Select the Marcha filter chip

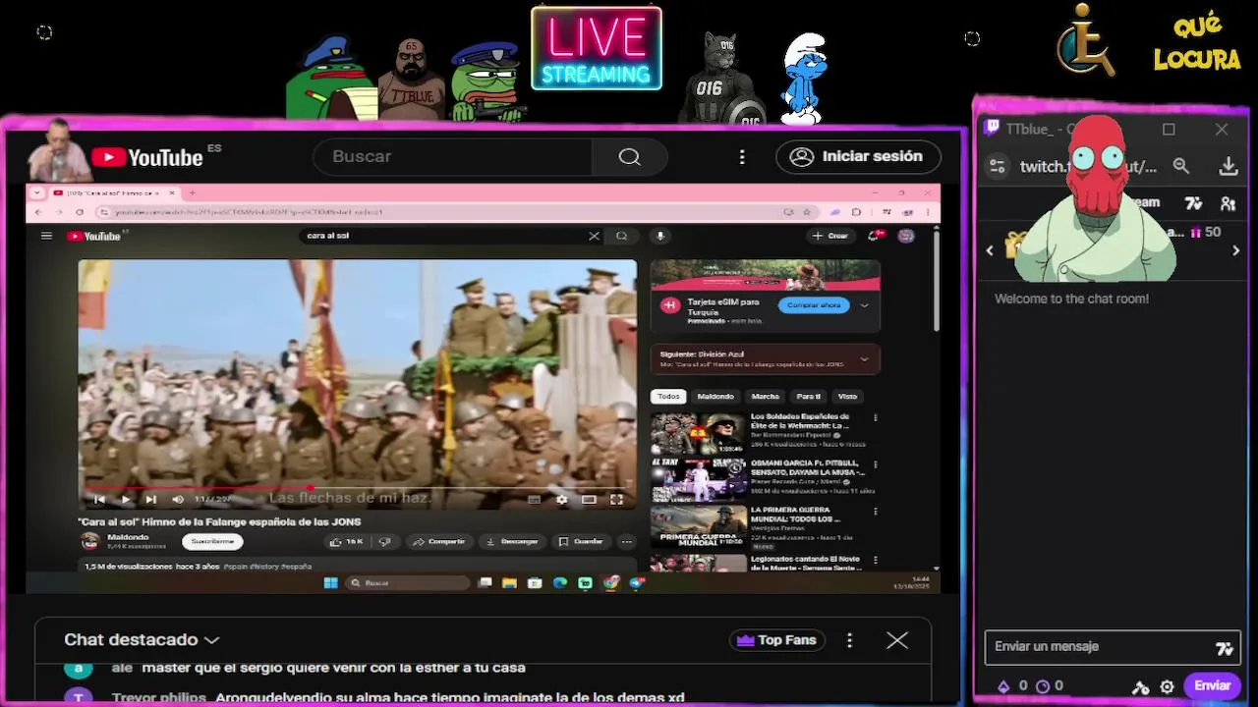[765, 396]
